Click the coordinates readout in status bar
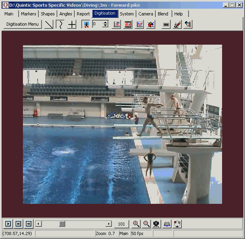 pyautogui.click(x=17, y=233)
